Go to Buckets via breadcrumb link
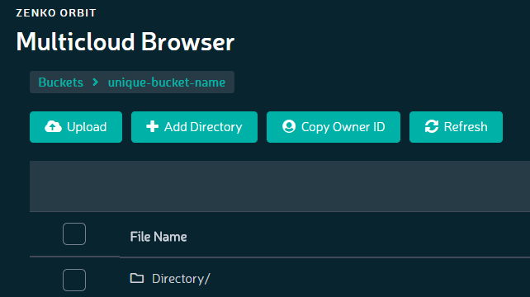Viewport: 530px width, 297px height. click(x=61, y=82)
